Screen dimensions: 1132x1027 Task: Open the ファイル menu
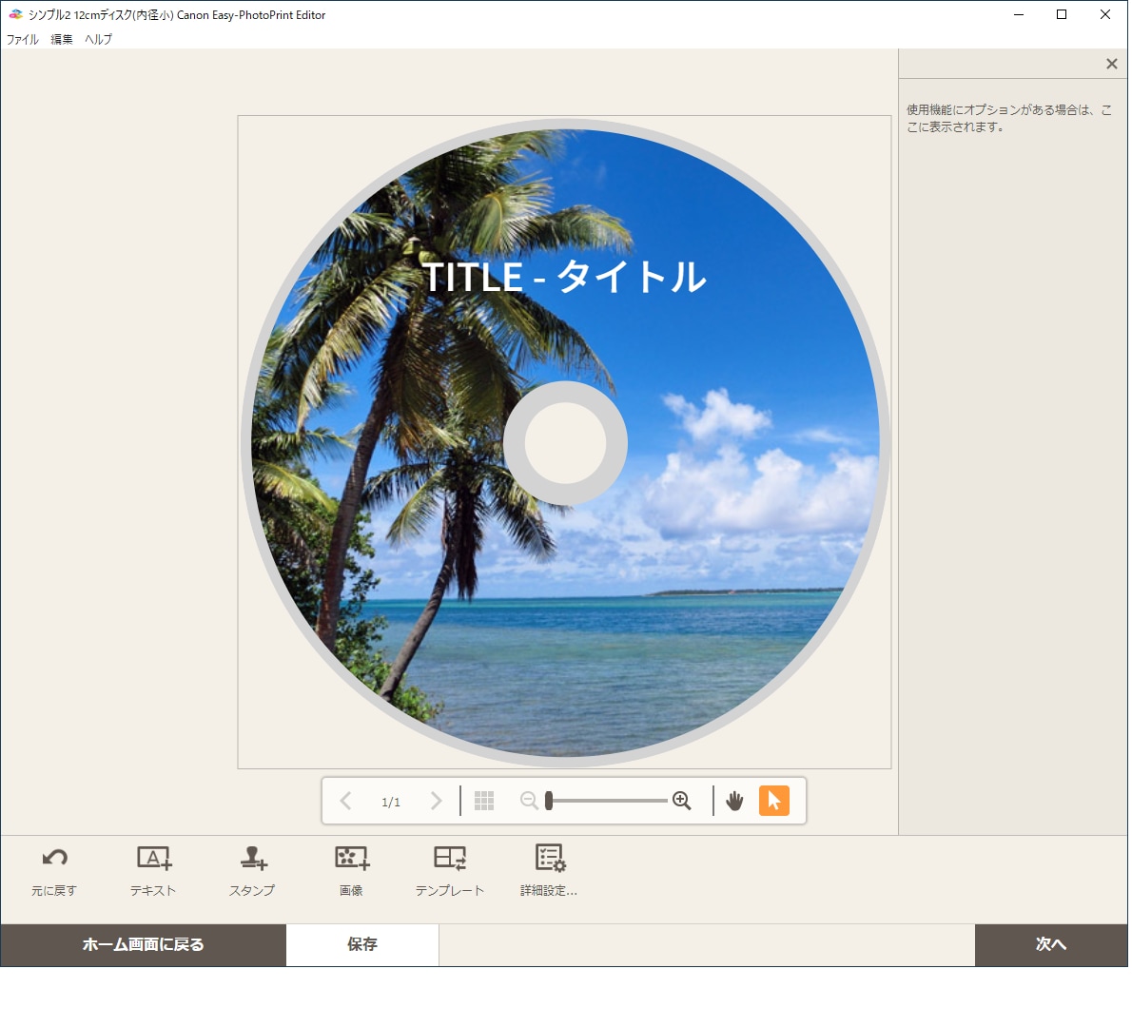[x=23, y=39]
